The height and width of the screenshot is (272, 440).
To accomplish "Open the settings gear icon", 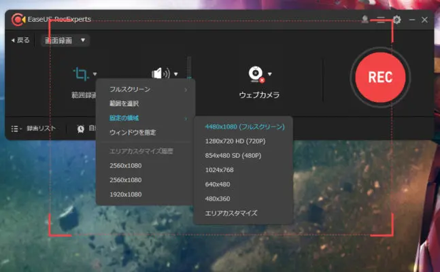I will click(x=396, y=20).
